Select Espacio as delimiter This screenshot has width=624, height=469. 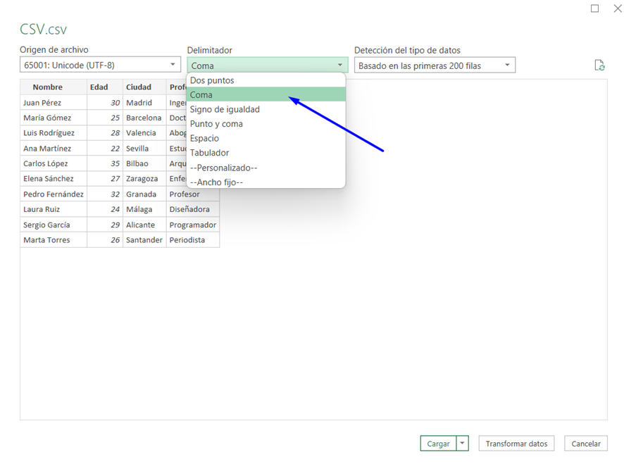pyautogui.click(x=266, y=139)
